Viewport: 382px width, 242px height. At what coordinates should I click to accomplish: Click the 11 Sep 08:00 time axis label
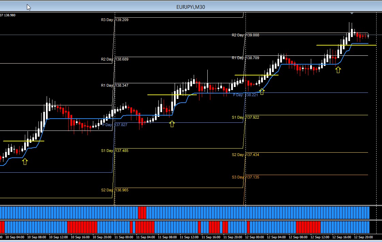[168, 237]
